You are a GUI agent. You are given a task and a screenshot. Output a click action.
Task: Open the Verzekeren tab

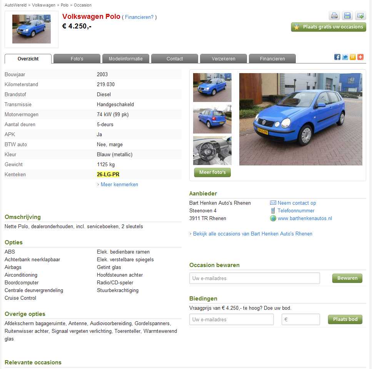224,58
